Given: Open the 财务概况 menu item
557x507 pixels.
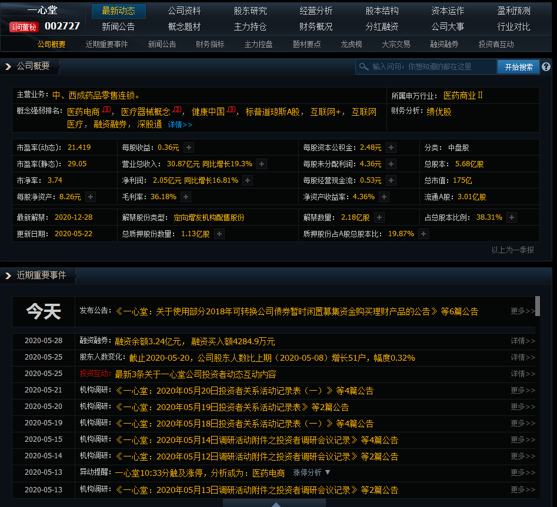Looking at the screenshot, I should point(316,26).
